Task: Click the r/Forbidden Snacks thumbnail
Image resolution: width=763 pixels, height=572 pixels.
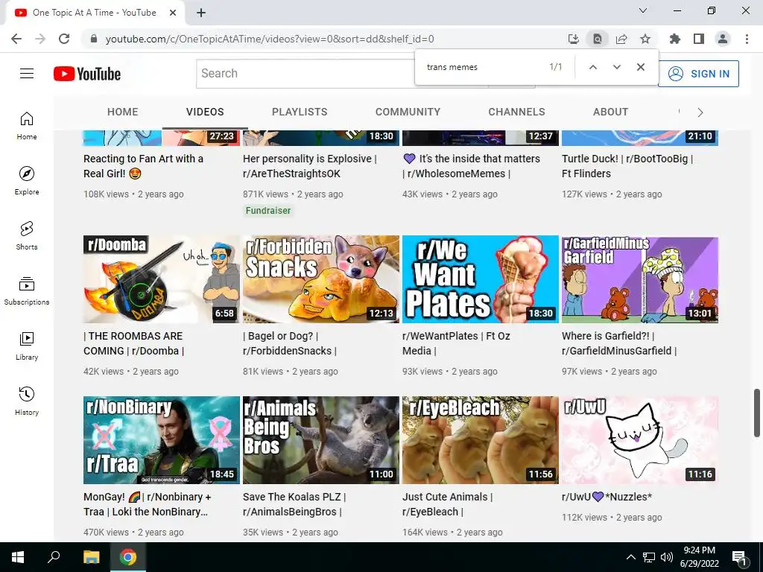Action: coord(321,279)
